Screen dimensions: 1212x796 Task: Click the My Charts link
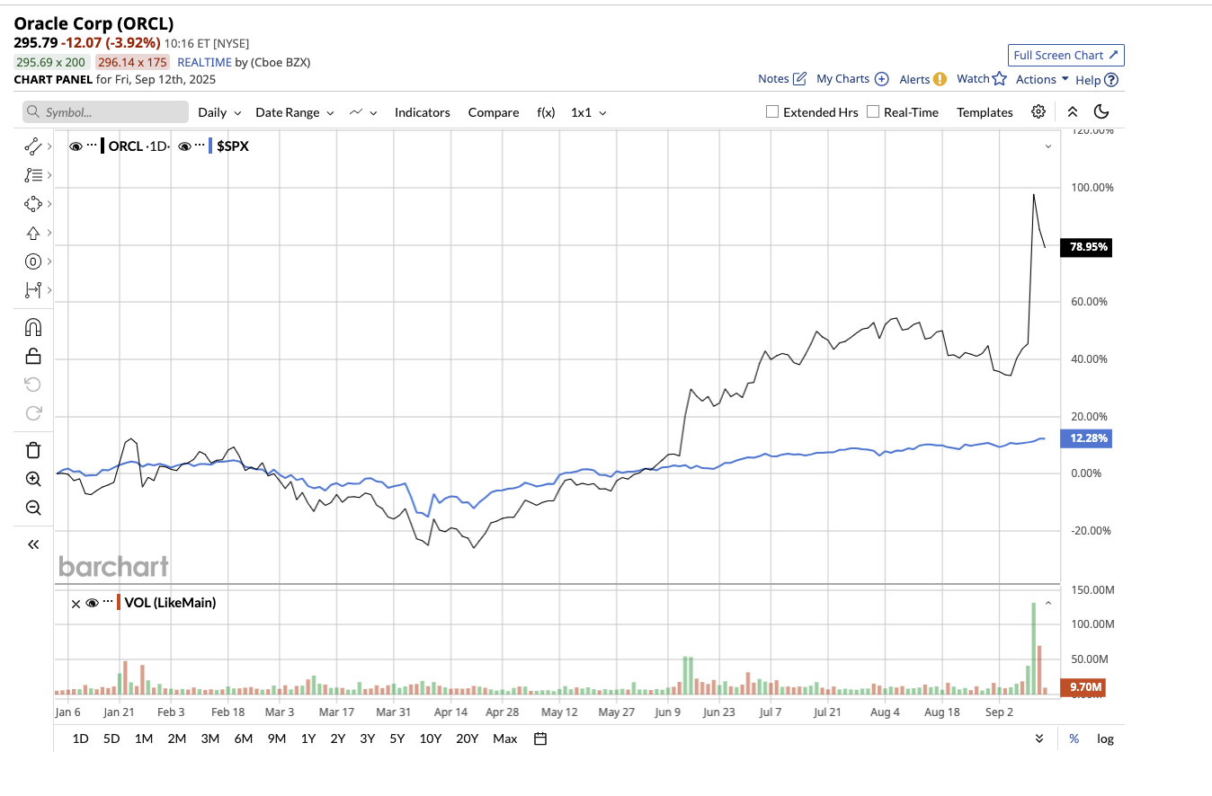point(852,79)
